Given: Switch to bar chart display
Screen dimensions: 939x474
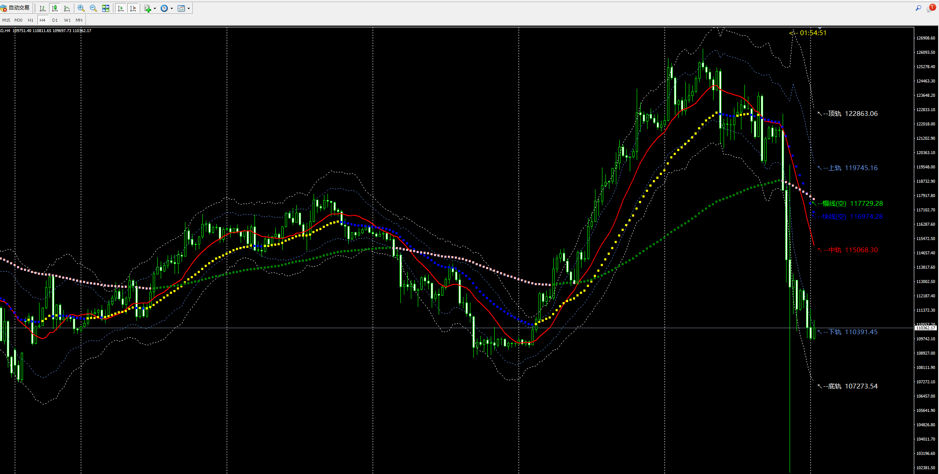Looking at the screenshot, I should coord(43,8).
